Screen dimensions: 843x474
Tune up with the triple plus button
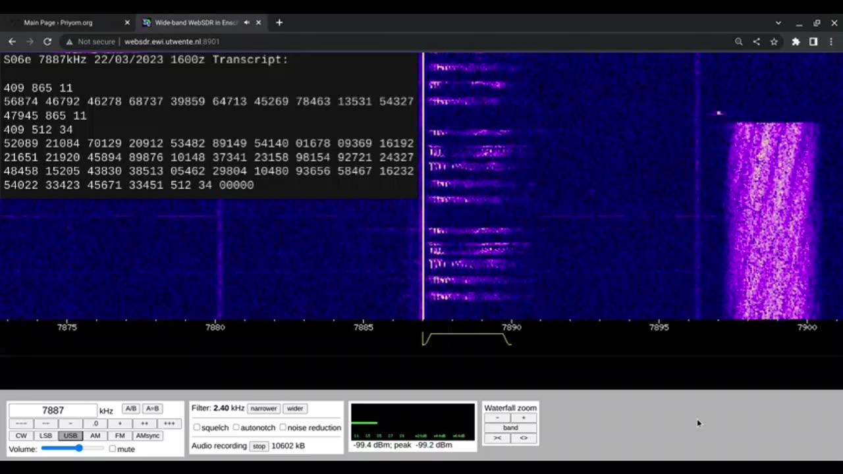click(169, 423)
